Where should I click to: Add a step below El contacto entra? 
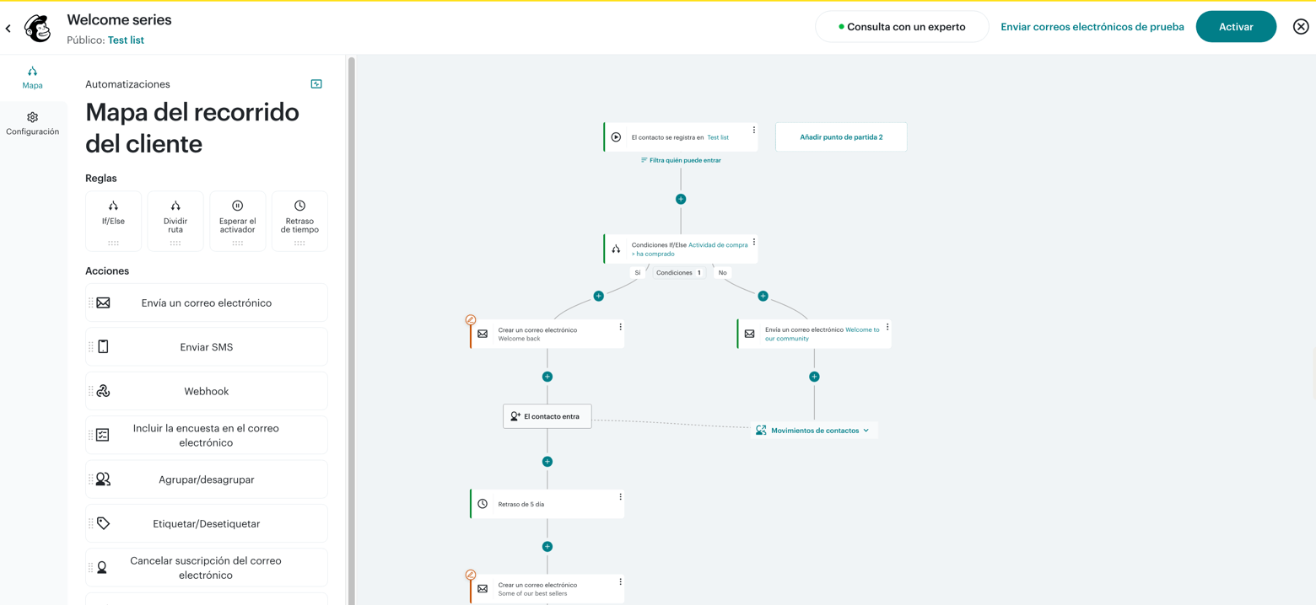[x=547, y=462]
